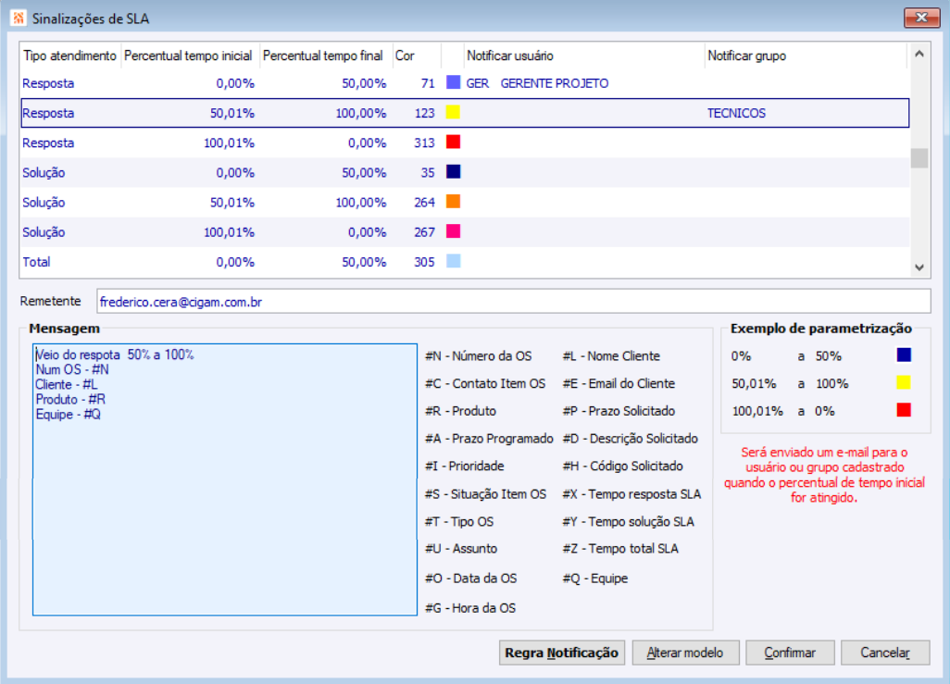Click the Alterar modelo button

click(x=685, y=653)
